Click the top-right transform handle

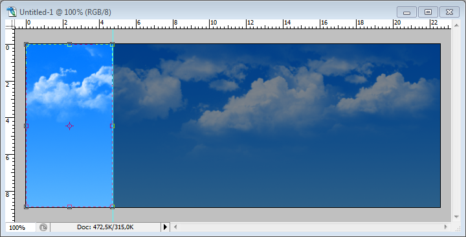tap(113, 44)
